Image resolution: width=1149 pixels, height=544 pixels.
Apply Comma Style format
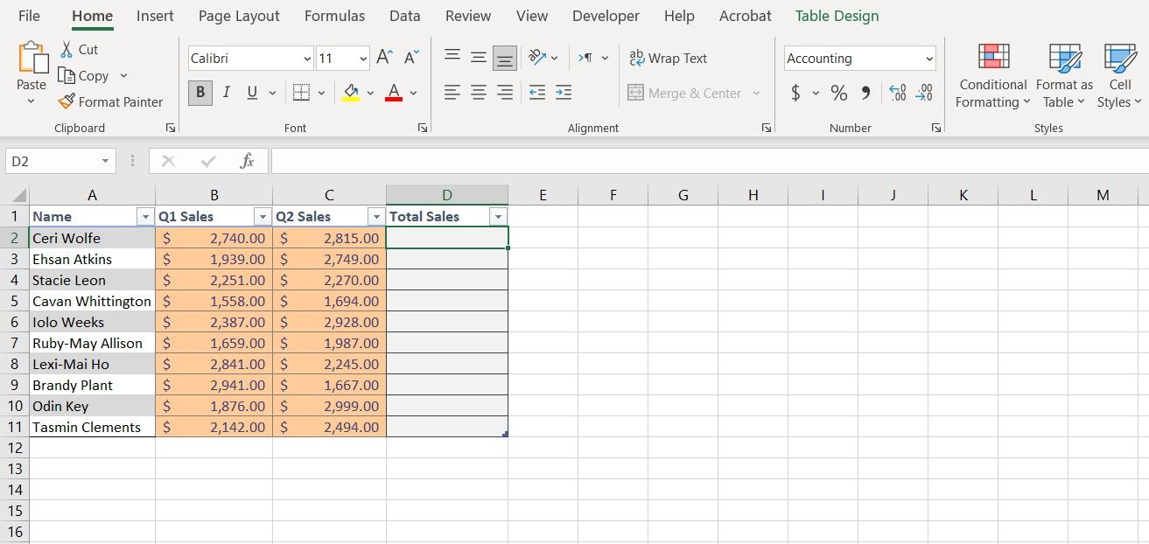click(865, 93)
